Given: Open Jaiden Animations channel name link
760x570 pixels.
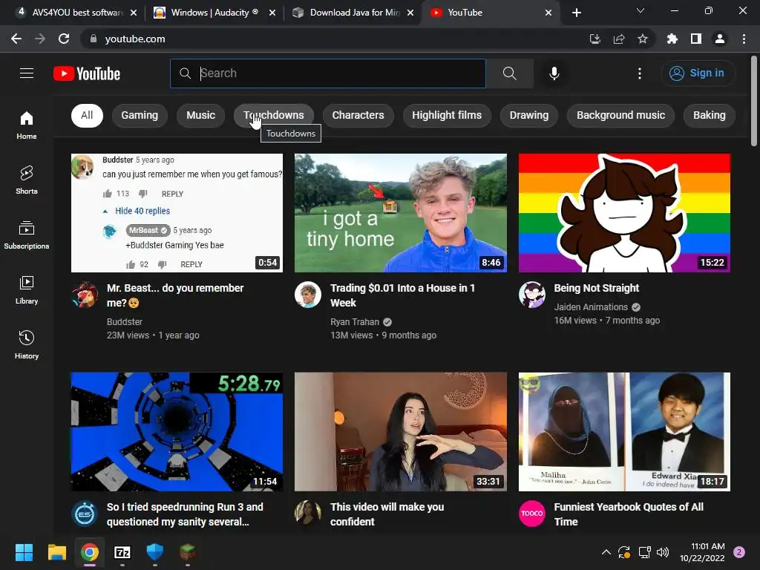Looking at the screenshot, I should pos(591,307).
